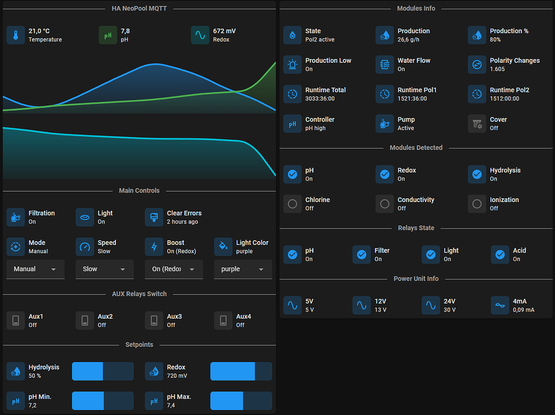Screen dimensions: 555x415
Task: Click the Cover status entry
Action: pos(477,124)
